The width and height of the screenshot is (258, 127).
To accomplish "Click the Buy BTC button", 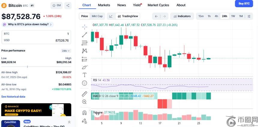I will 244,4.
